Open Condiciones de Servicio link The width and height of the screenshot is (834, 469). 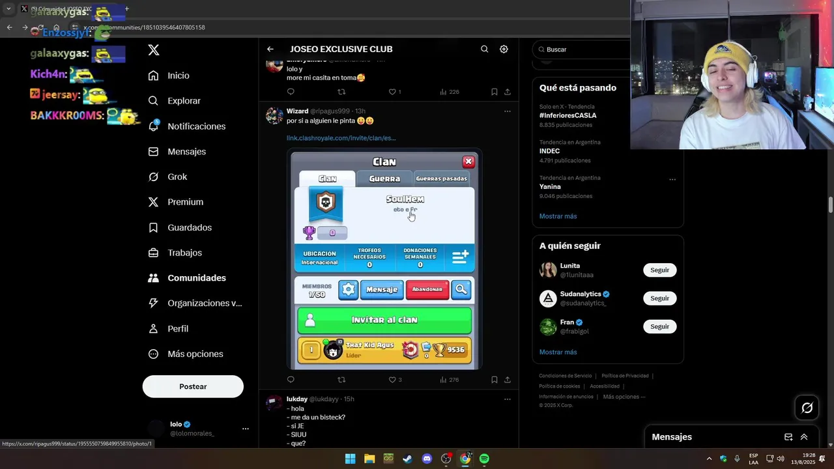(x=566, y=376)
